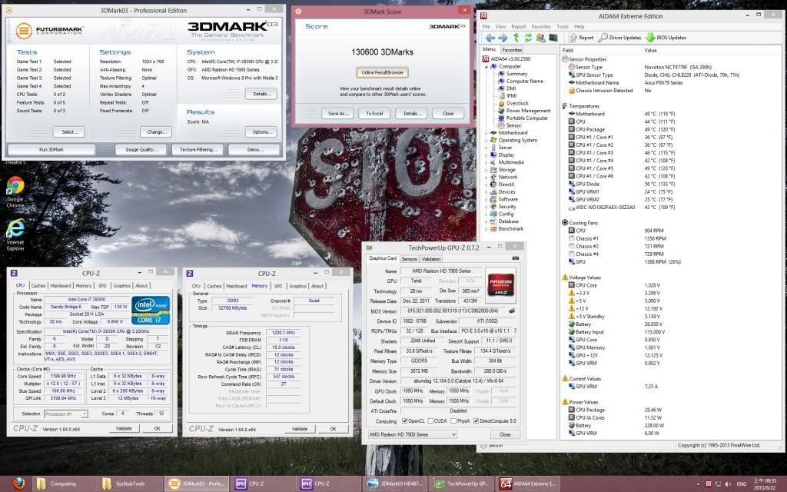Click the Close button in GPU-Z

pyautogui.click(x=504, y=434)
